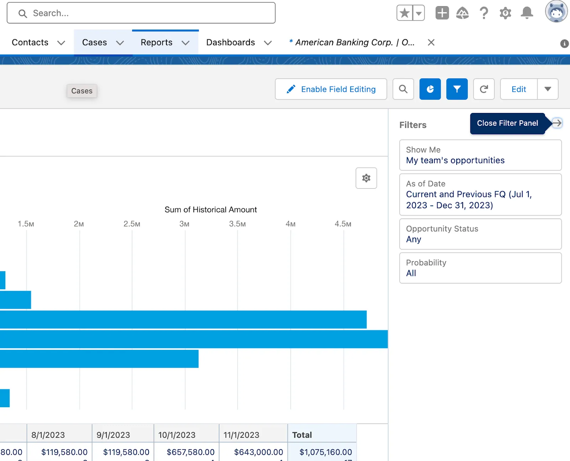Open the Probability filter
Image resolution: width=570 pixels, height=461 pixels.
tap(481, 268)
